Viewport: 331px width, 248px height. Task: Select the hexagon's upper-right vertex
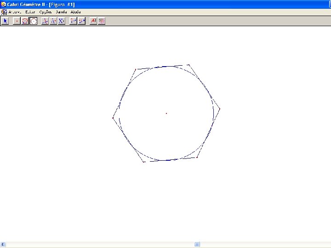click(x=189, y=65)
